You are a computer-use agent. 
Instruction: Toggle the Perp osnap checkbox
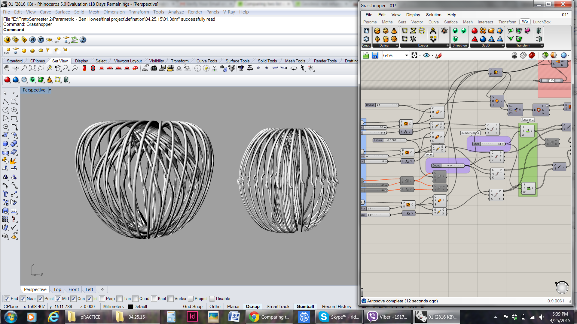(x=102, y=298)
